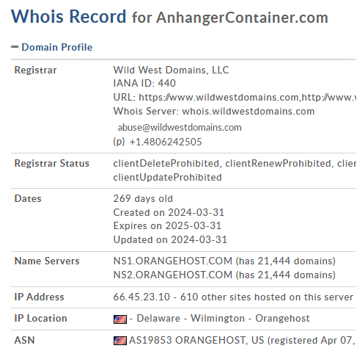Click the Expires on 2025-03-31 date
Screen dimensions: 357x351
[167, 225]
